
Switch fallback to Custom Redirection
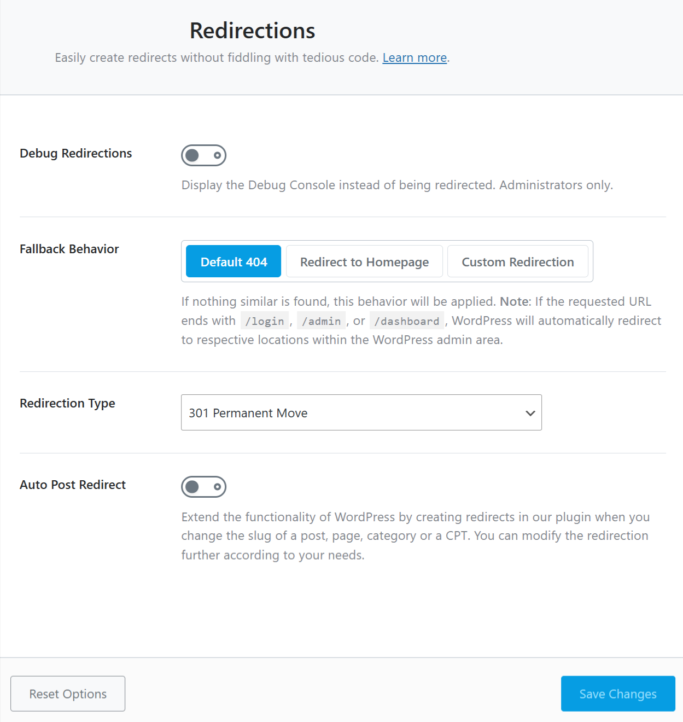[x=517, y=262]
